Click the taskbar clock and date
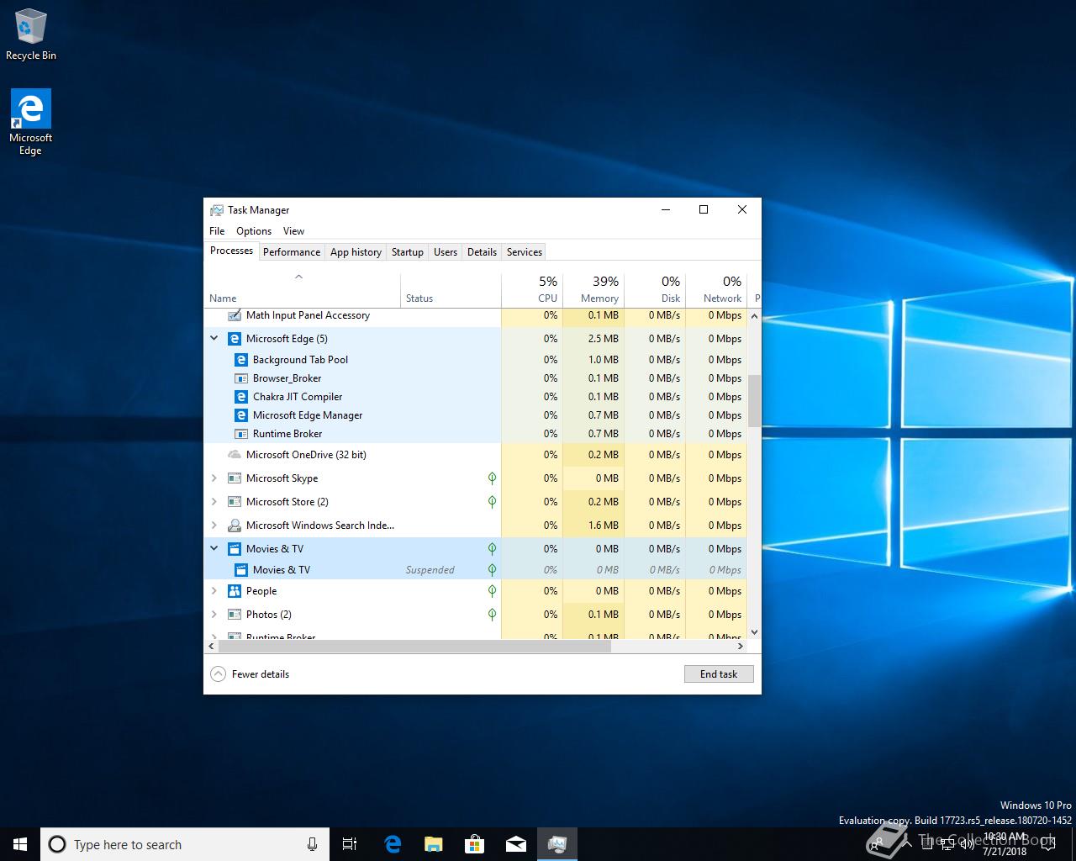This screenshot has width=1076, height=861. 1005,844
